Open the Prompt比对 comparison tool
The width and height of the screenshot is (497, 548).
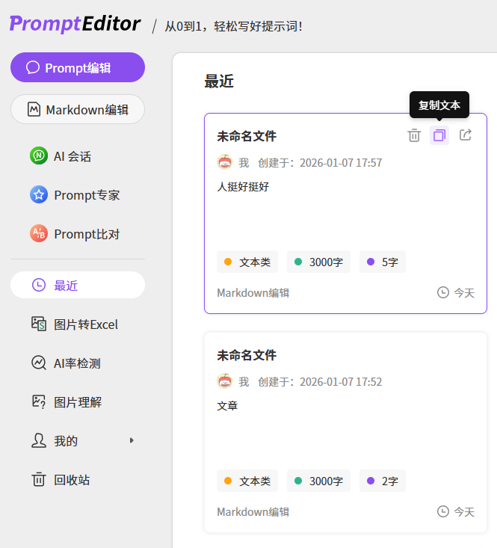86,234
